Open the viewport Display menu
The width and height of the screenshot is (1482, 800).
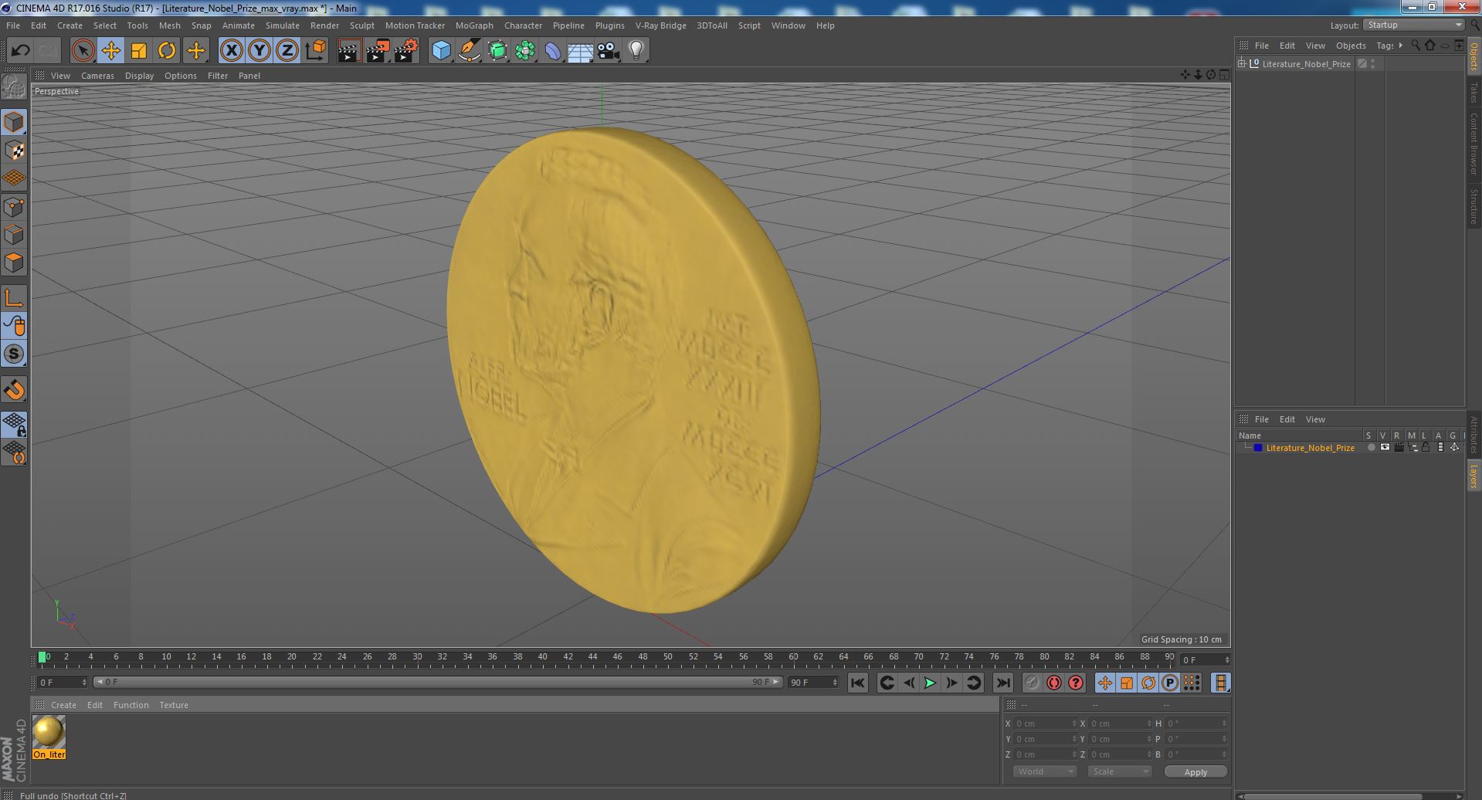(139, 76)
